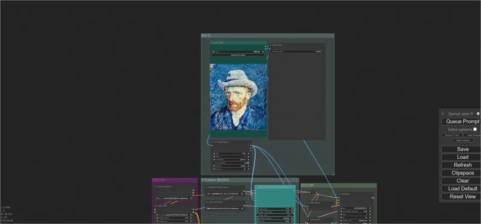The image size is (481, 224).
Task: Click the Queue Front button
Action: click(x=452, y=135)
